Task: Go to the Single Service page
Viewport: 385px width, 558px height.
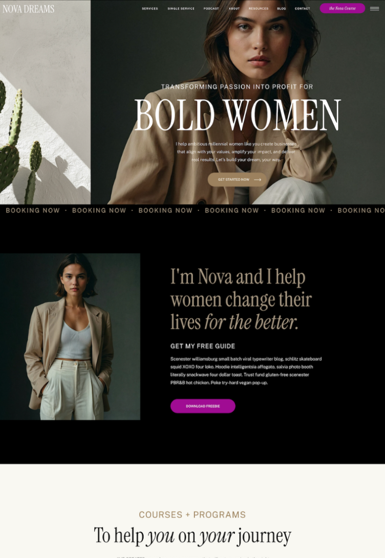Action: pos(181,8)
